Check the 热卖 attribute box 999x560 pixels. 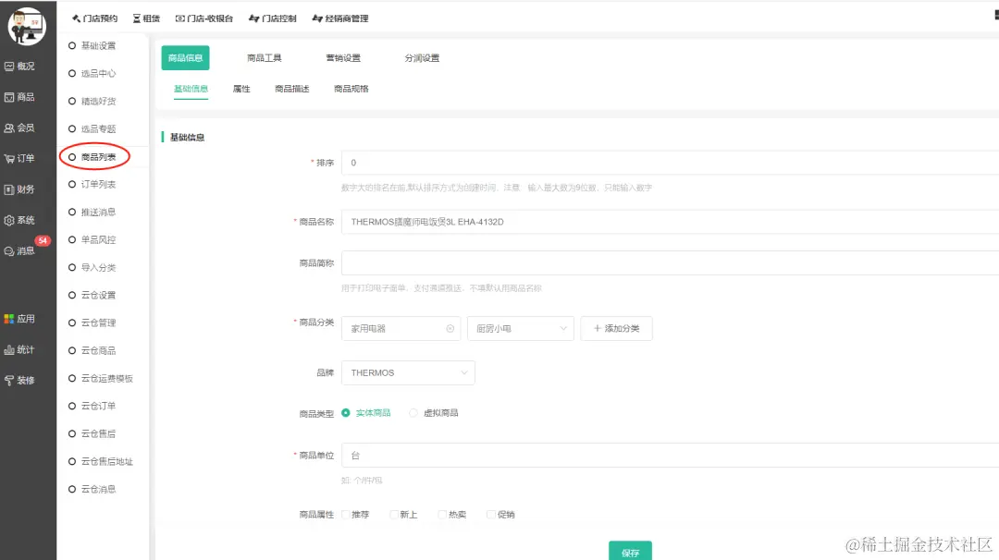441,514
